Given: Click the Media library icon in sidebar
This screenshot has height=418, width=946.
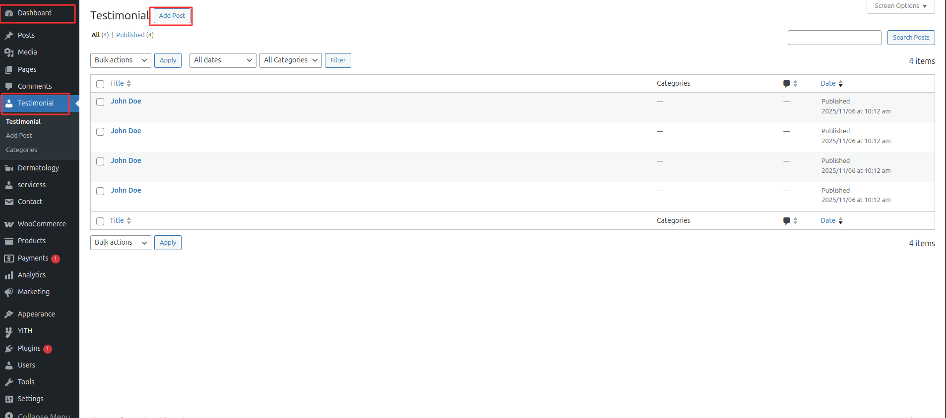Looking at the screenshot, I should tap(9, 52).
